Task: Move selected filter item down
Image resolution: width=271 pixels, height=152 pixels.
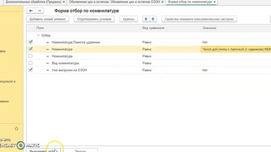Action: point(153,19)
